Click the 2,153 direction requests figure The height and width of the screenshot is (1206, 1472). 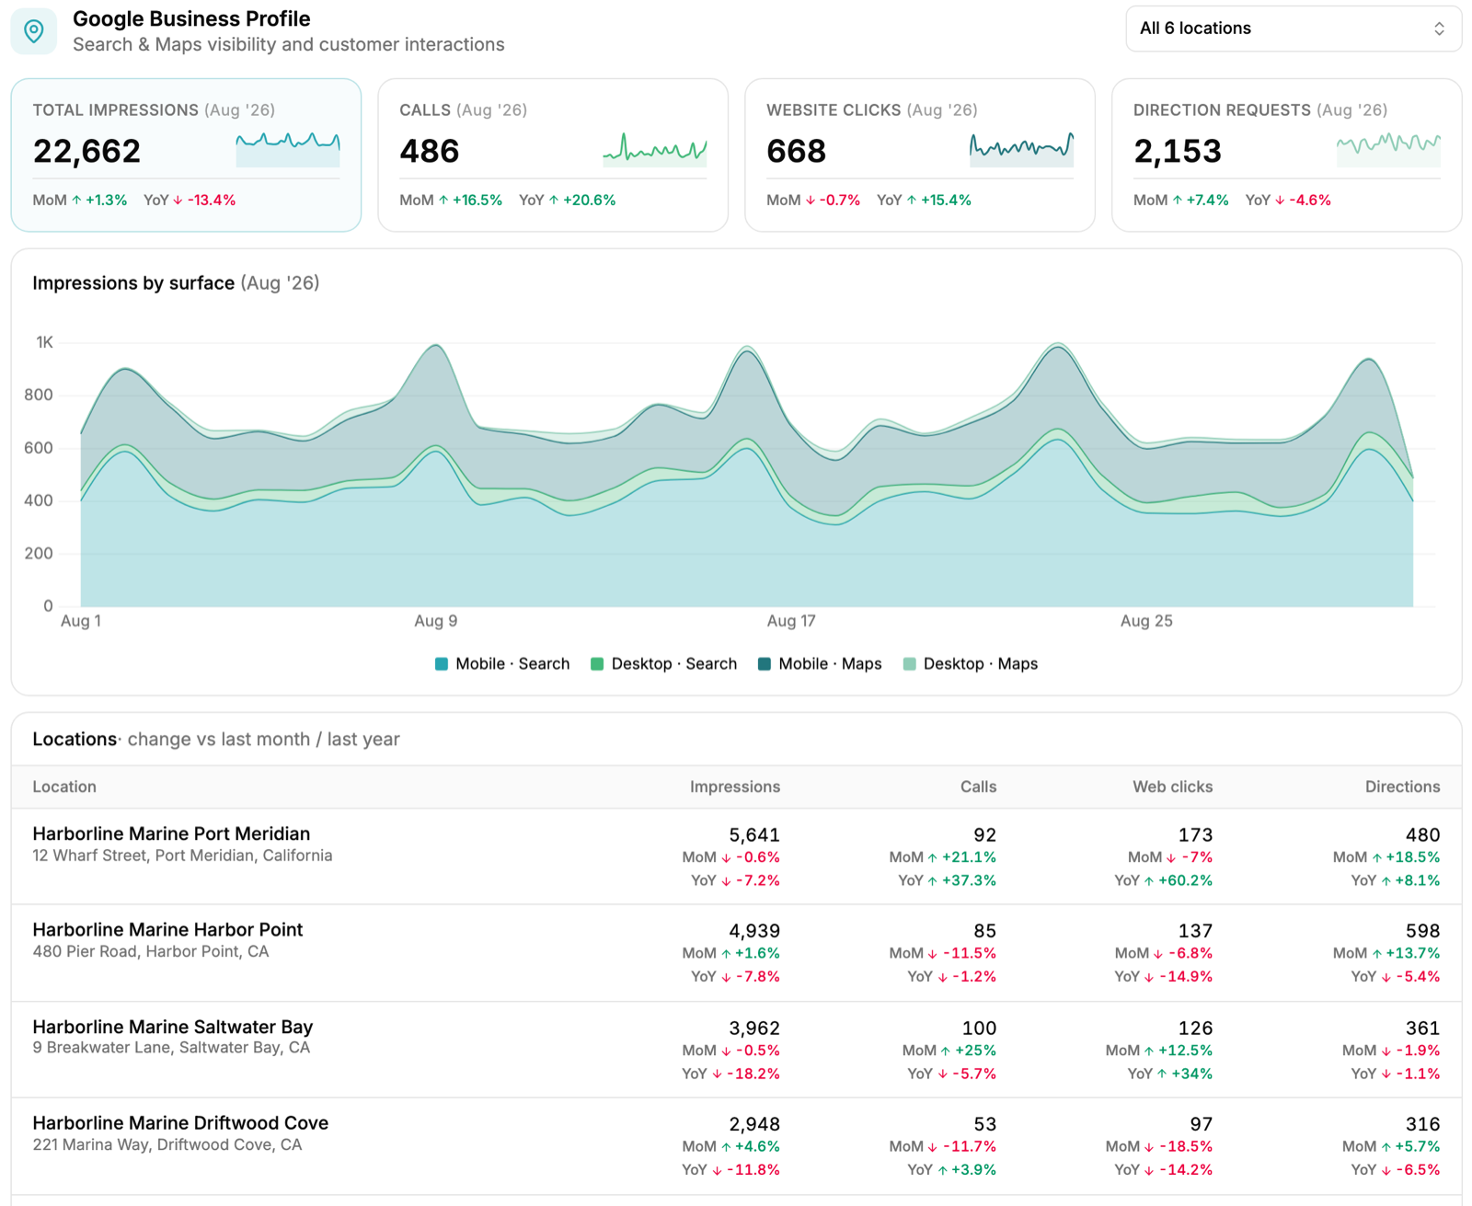point(1178,151)
